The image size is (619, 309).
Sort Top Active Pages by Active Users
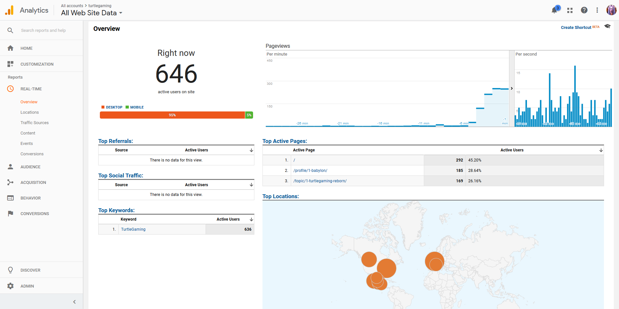click(601, 150)
